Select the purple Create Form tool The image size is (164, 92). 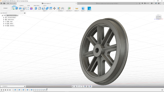click(x=31, y=8)
